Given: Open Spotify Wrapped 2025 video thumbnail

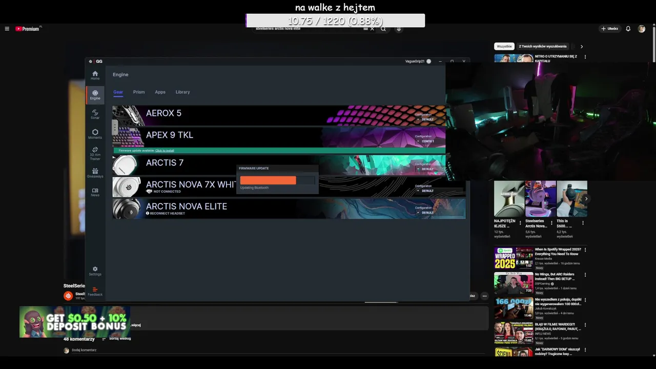Looking at the screenshot, I should [514, 258].
